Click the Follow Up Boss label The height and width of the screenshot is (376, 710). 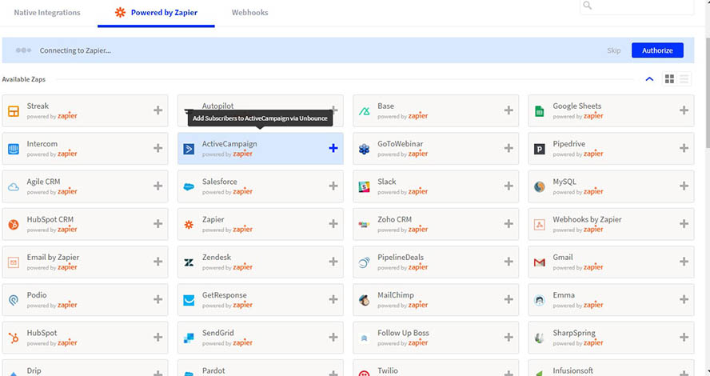coord(403,333)
